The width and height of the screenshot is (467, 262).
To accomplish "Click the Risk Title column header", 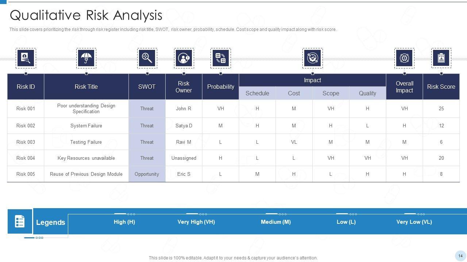I will click(x=86, y=87).
